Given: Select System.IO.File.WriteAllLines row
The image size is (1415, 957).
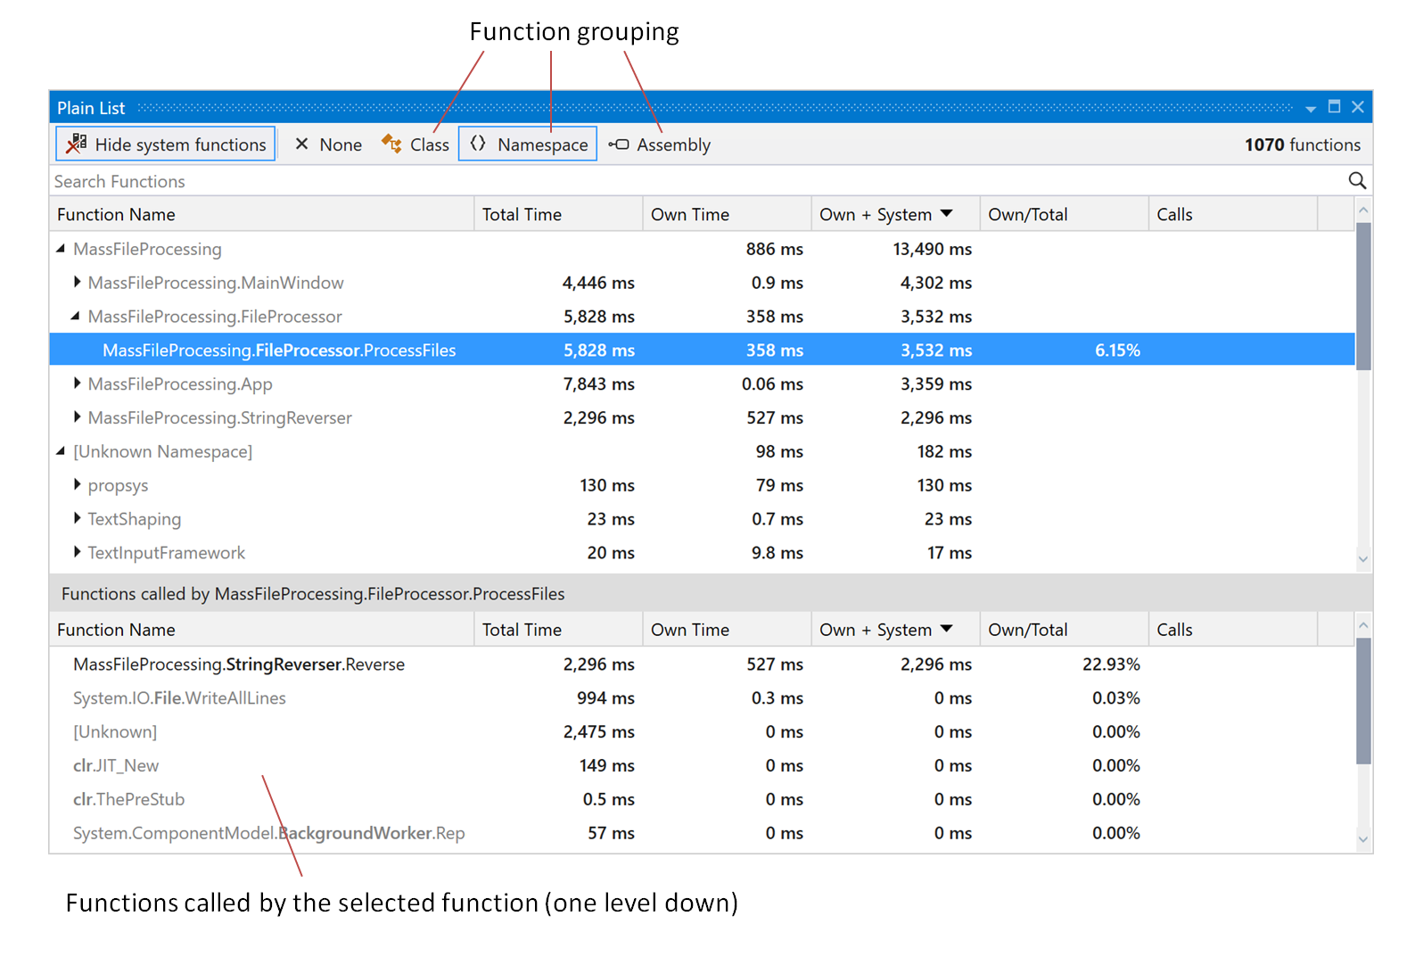Looking at the screenshot, I should (x=179, y=698).
